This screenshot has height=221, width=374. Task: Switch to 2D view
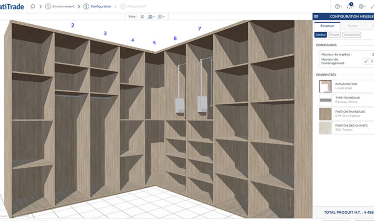[x=142, y=17]
